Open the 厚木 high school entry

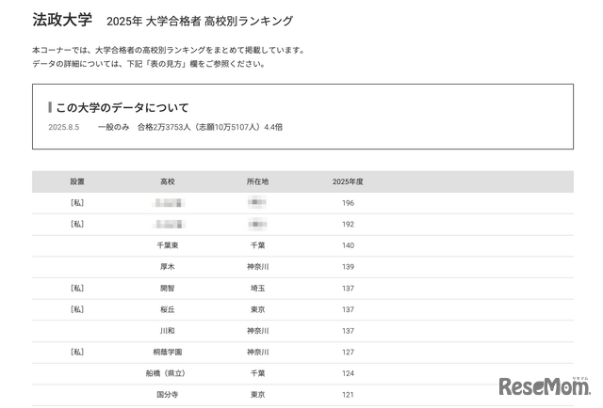[167, 267]
